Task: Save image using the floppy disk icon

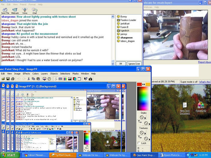Action: [x=8, y=79]
